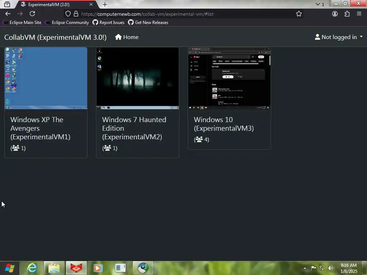Open the Eclipse Community bookmark
Image resolution: width=367 pixels, height=275 pixels.
(67, 23)
